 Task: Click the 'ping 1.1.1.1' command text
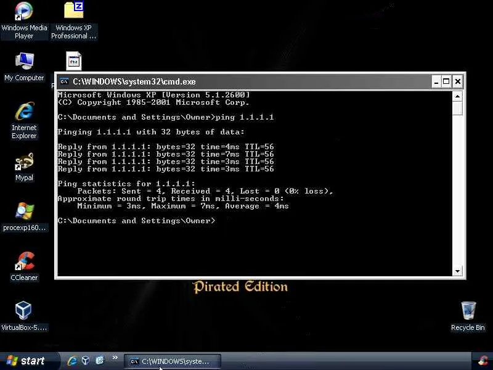pyautogui.click(x=245, y=117)
